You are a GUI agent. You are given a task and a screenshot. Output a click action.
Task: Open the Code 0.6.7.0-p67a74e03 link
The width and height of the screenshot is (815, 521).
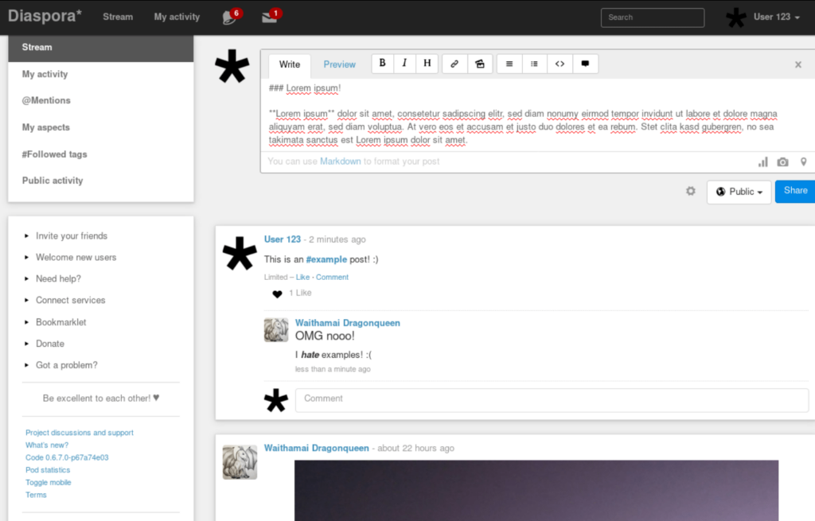[x=67, y=457]
